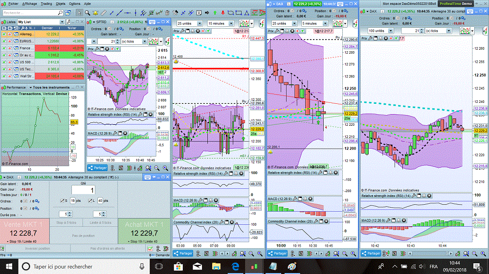Viewport: 489px width, 274px height.
Task: Adjust the tick value 21 stepper in right DAX chart
Action: (x=422, y=31)
